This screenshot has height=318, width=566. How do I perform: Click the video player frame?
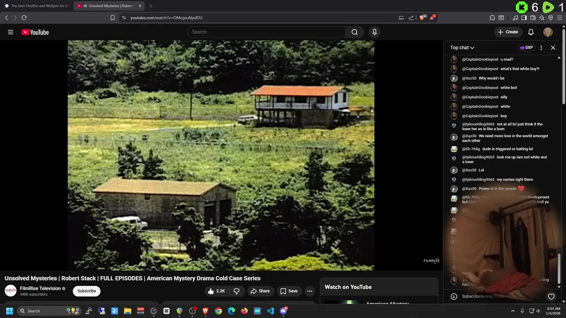point(221,155)
